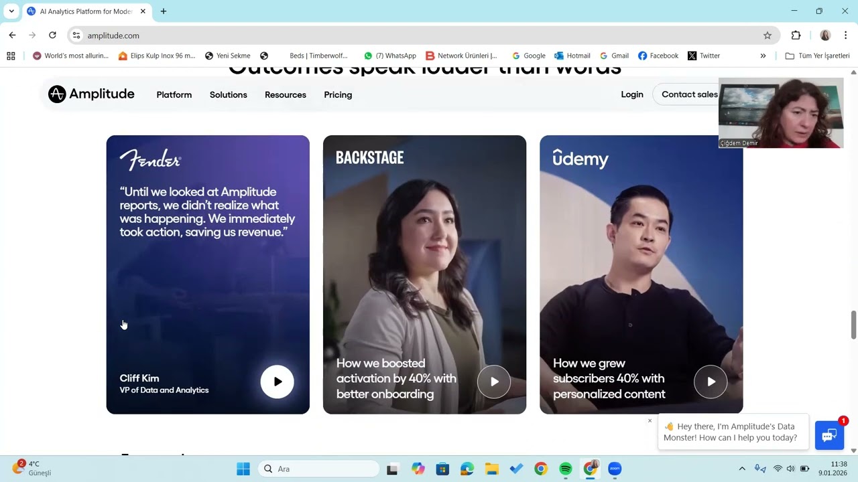Close the AI Analytics Platform tab
Viewport: 858px width, 482px height.
(x=143, y=11)
